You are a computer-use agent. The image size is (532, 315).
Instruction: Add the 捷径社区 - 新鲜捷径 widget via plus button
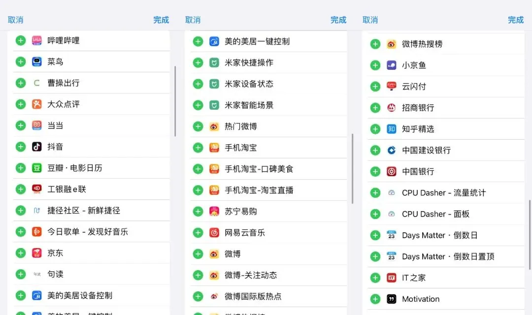(21, 211)
